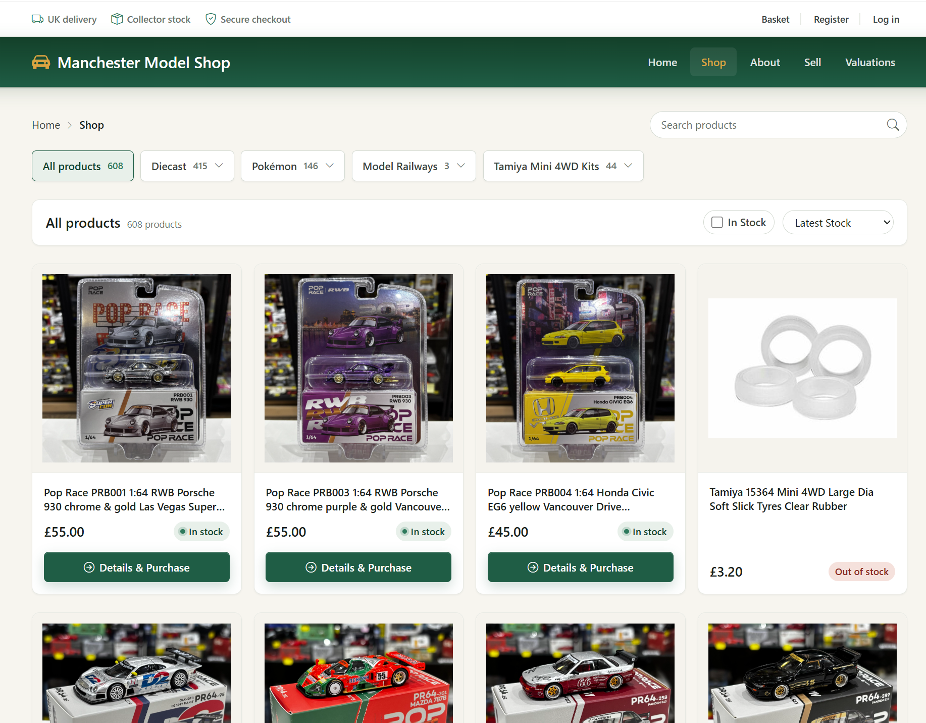Screen dimensions: 926x723
Task: Click Shop in the breadcrumb
Action: (91, 125)
